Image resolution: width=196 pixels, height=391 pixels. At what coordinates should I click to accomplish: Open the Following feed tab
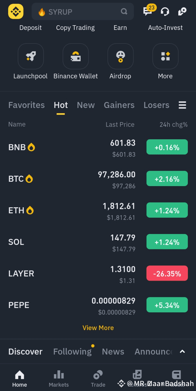(72, 352)
